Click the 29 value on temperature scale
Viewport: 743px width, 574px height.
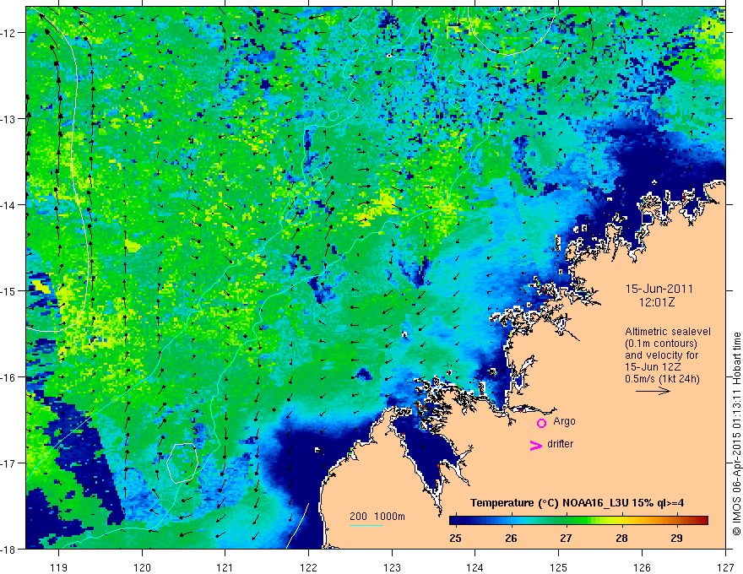(676, 538)
